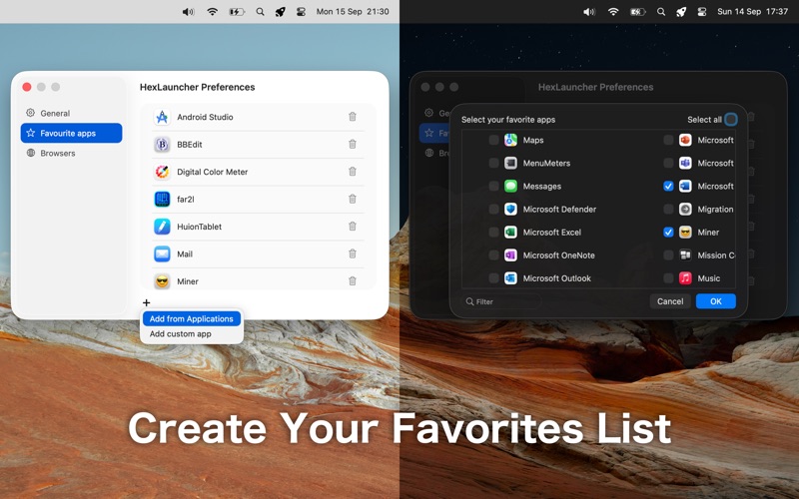Uncheck the checked Microsoft app checkbox
799x499 pixels.
click(668, 186)
